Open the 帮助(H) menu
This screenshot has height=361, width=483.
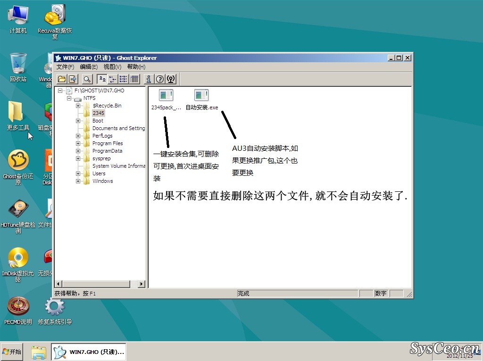pyautogui.click(x=136, y=67)
